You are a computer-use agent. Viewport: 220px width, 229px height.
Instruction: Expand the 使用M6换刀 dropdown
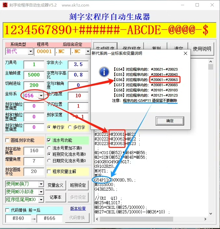point(41,184)
